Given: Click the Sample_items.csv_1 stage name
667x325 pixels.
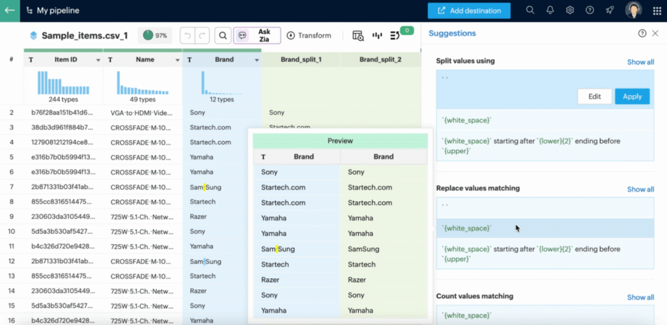Looking at the screenshot, I should pyautogui.click(x=85, y=36).
